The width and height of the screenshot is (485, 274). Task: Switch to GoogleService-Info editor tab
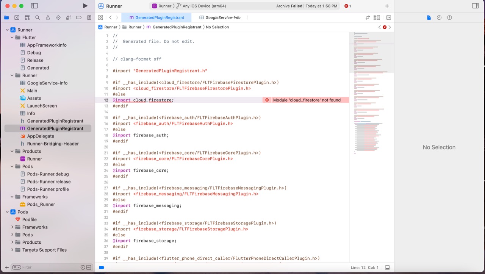click(220, 17)
